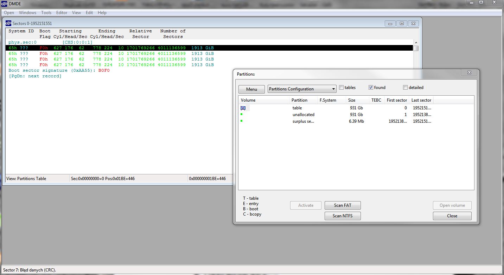Viewport: 504px width, 275px height.
Task: Click the "T - table" legend entry
Action: tap(251, 198)
